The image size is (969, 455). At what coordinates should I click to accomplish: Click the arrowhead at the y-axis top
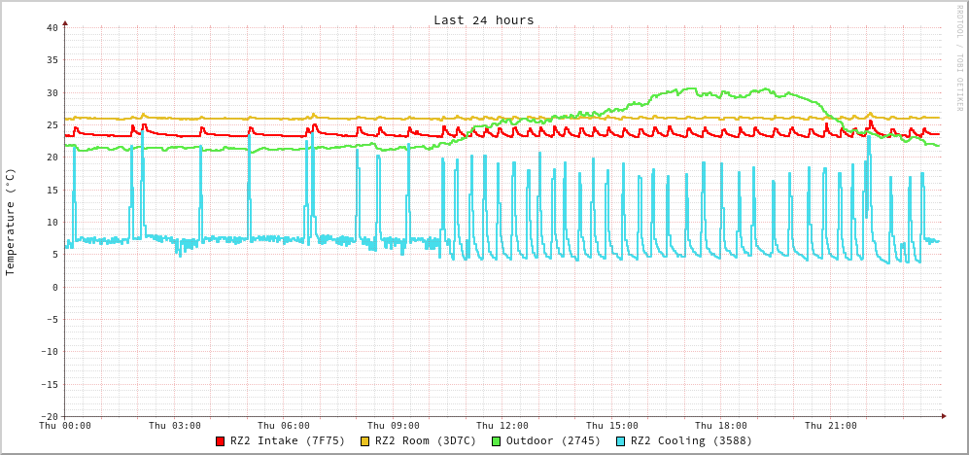65,22
